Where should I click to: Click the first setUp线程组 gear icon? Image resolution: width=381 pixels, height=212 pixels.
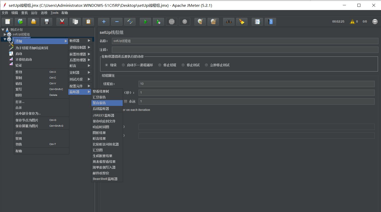9,34
